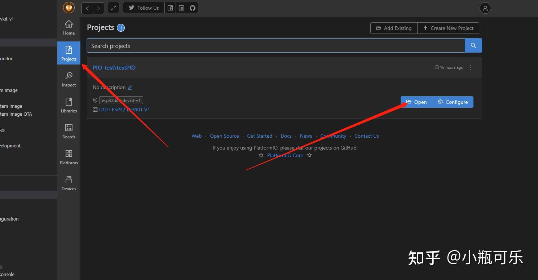Open the DOIT ESP32 DEVKIT V1 link
The width and height of the screenshot is (538, 280).
coord(125,110)
